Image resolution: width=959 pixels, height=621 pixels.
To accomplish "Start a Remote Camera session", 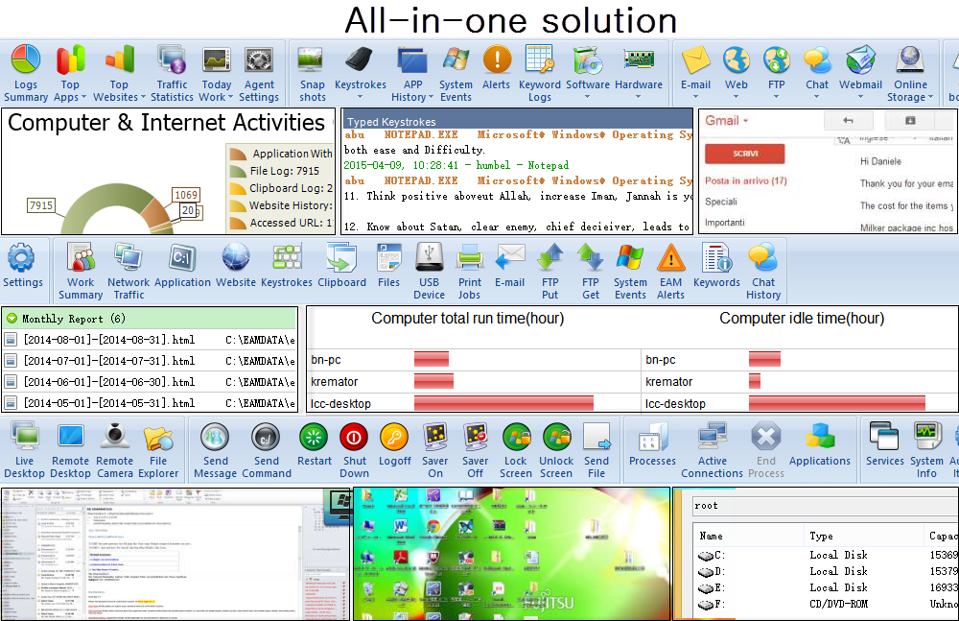I will point(115,448).
